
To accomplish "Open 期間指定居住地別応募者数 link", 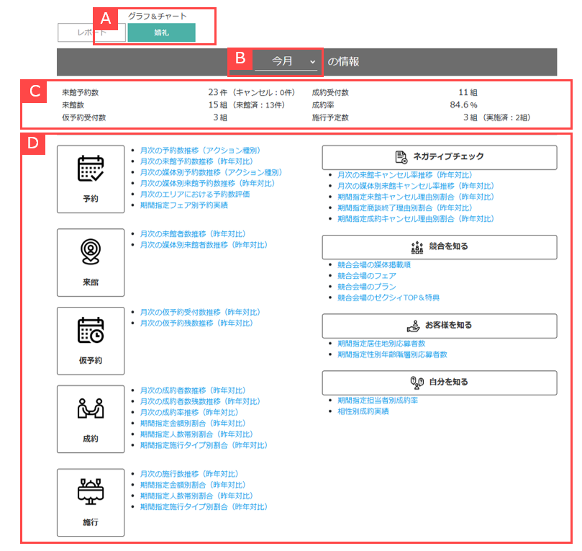I will pyautogui.click(x=381, y=344).
